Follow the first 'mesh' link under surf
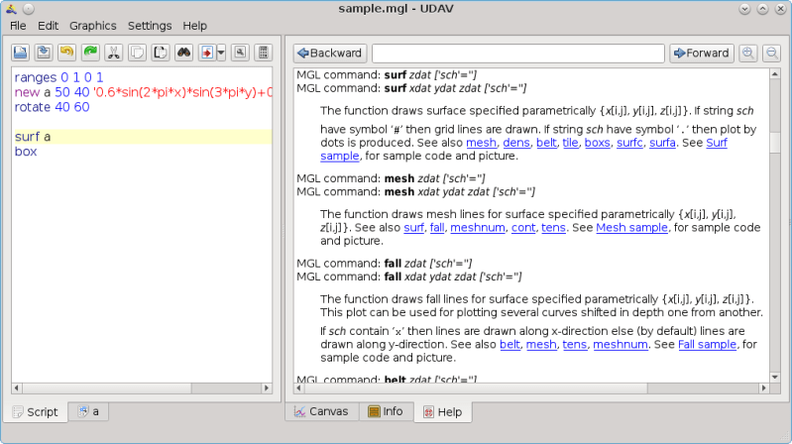The image size is (792, 444). [x=481, y=143]
